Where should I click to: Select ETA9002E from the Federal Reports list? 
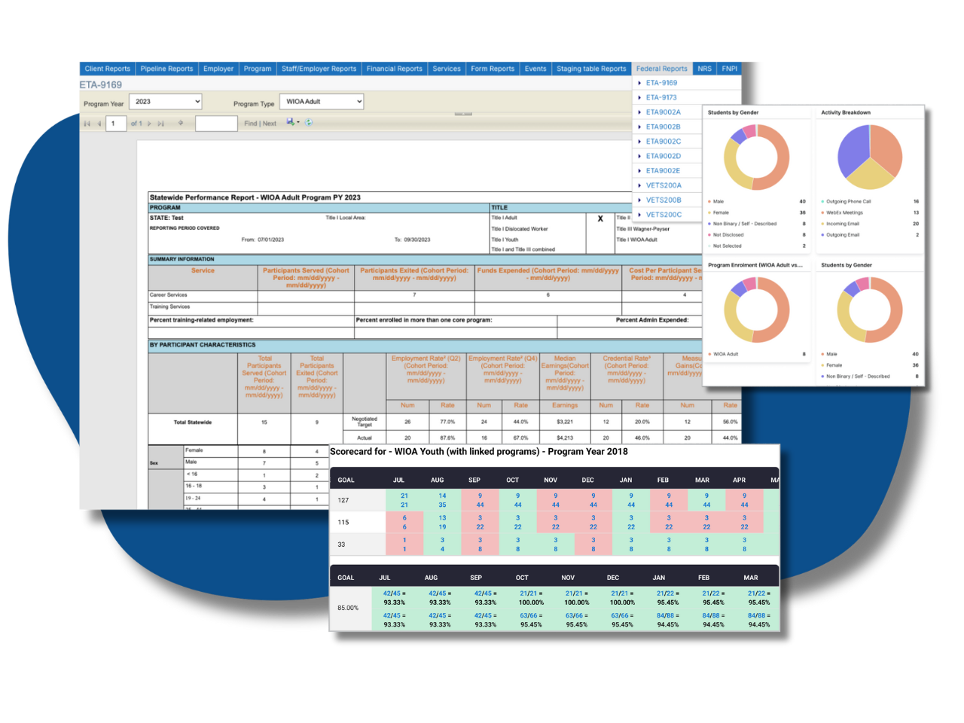click(x=663, y=171)
